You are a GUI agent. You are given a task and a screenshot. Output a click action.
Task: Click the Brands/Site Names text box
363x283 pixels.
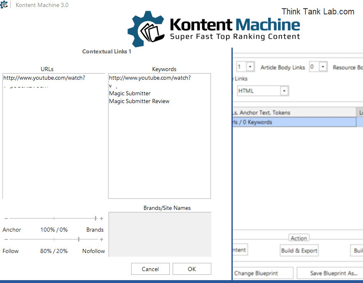160,234
